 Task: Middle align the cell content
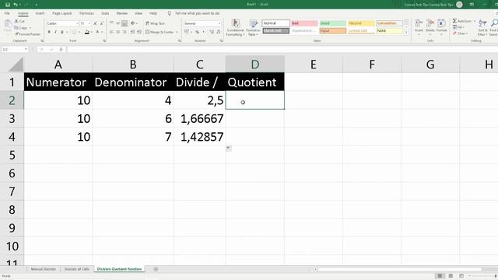coord(117,23)
